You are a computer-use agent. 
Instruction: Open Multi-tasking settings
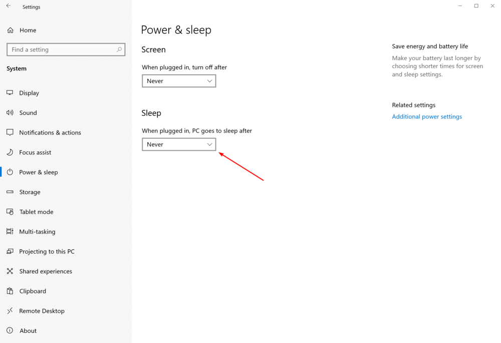tap(37, 231)
